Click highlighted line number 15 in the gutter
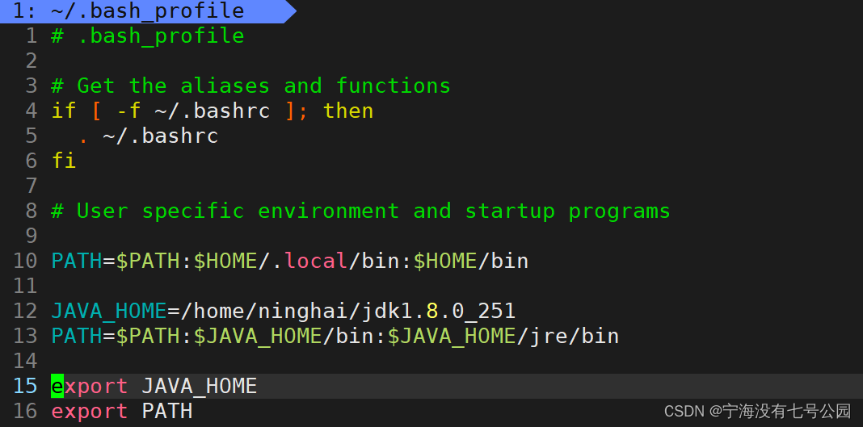Viewport: 863px width, 427px height. coord(25,387)
